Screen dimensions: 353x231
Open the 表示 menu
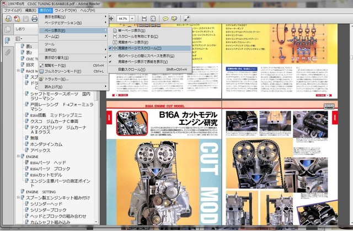[x=46, y=11]
